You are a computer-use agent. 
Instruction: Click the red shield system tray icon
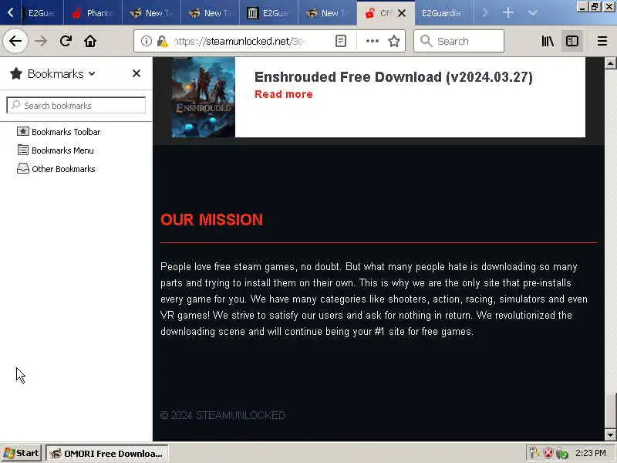coord(548,453)
